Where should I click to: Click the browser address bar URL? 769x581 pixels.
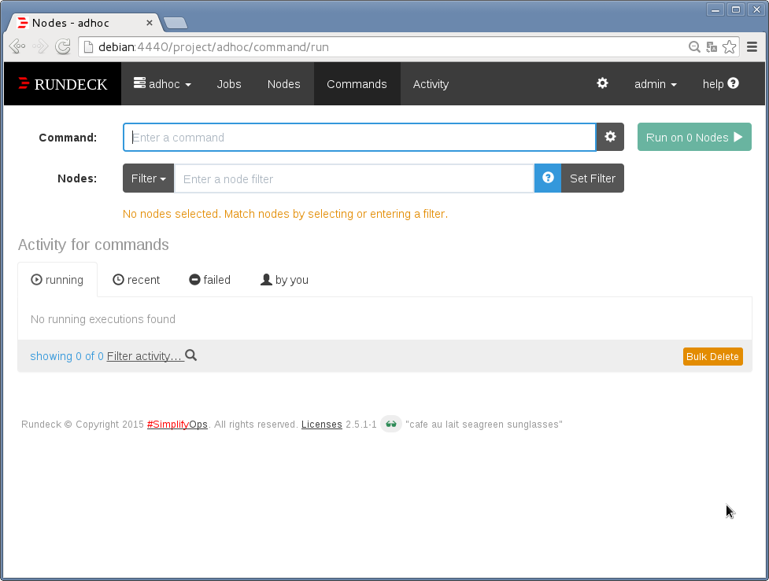tap(213, 47)
